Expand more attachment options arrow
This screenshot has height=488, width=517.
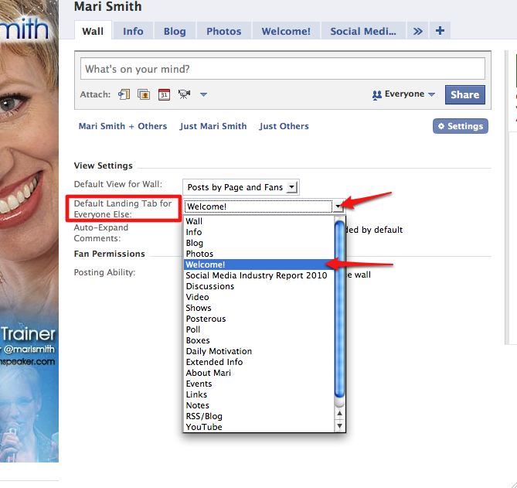pyautogui.click(x=203, y=94)
